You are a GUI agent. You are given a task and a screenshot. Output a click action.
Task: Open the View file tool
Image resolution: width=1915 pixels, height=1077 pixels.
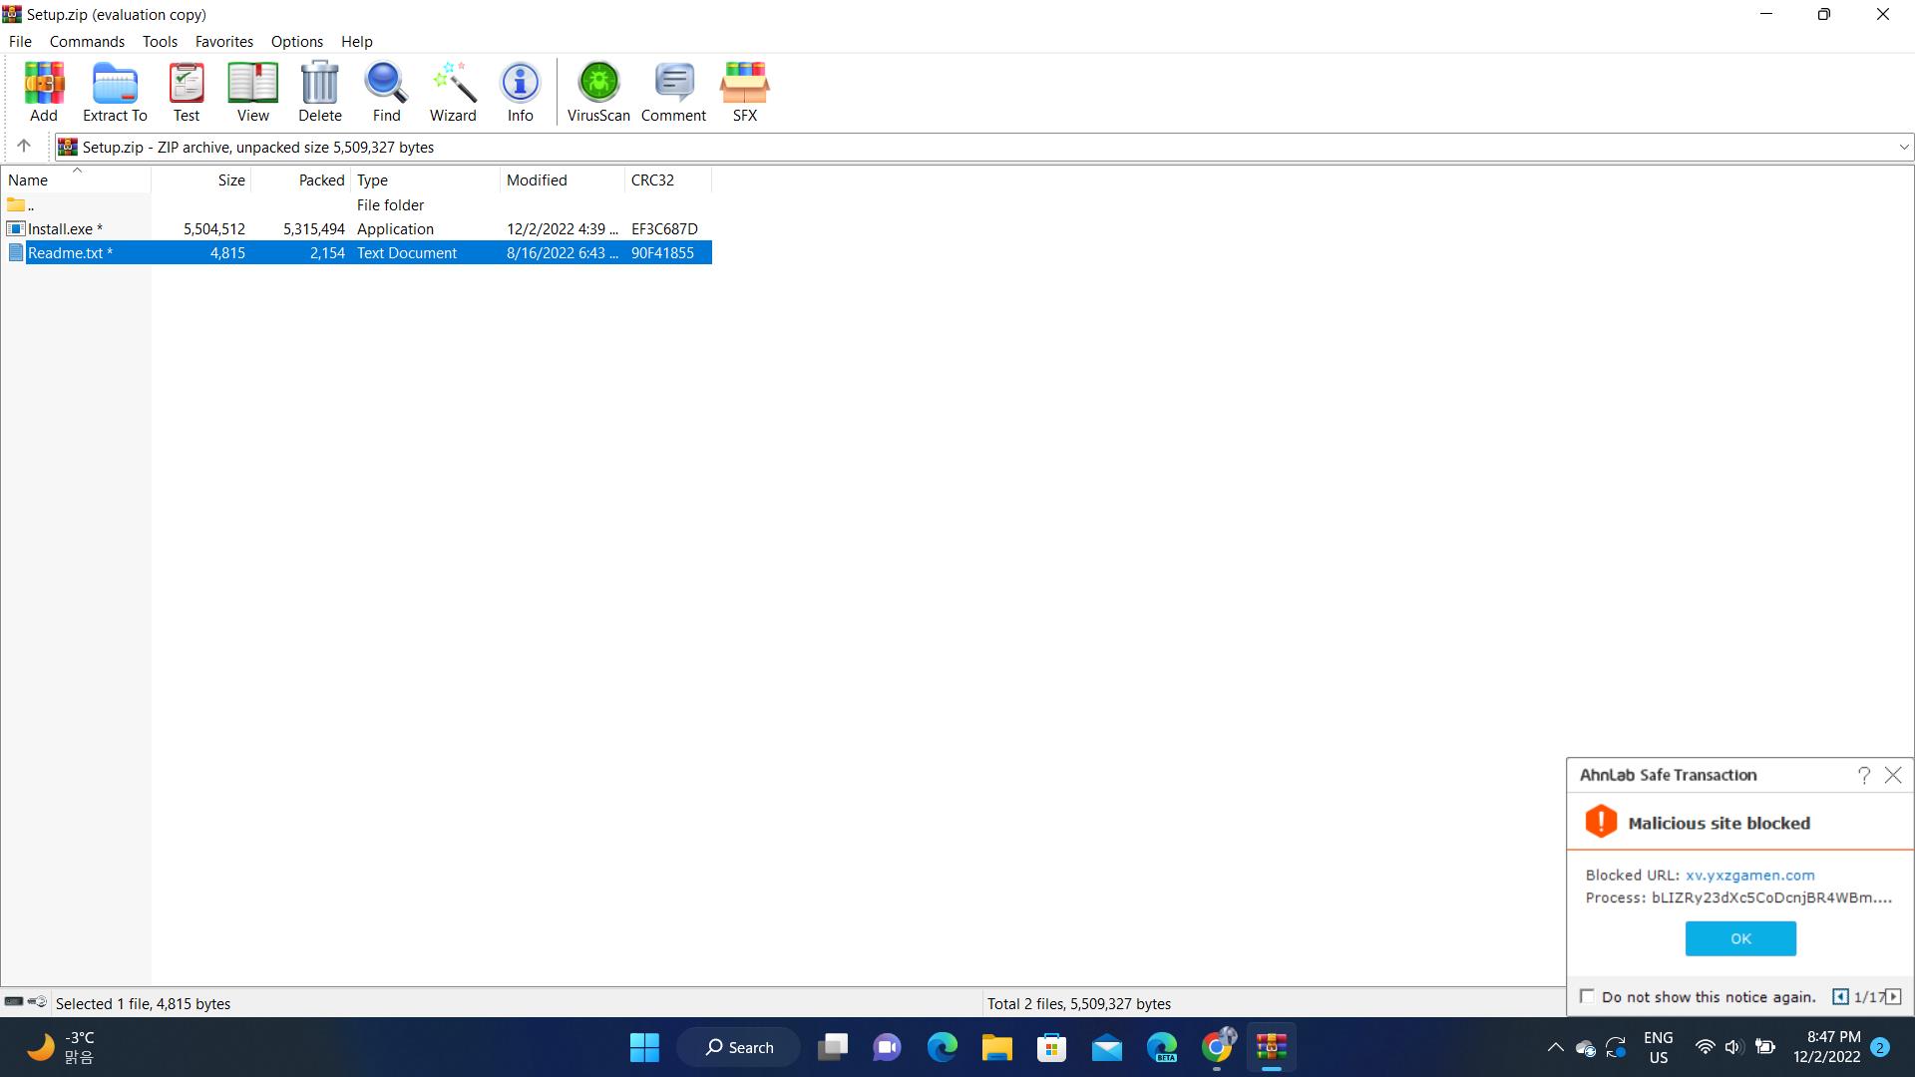(252, 92)
